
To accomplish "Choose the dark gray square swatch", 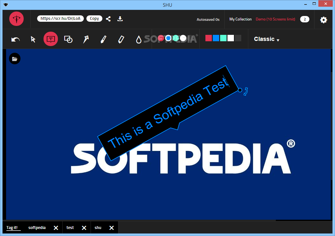I will pos(238,38).
